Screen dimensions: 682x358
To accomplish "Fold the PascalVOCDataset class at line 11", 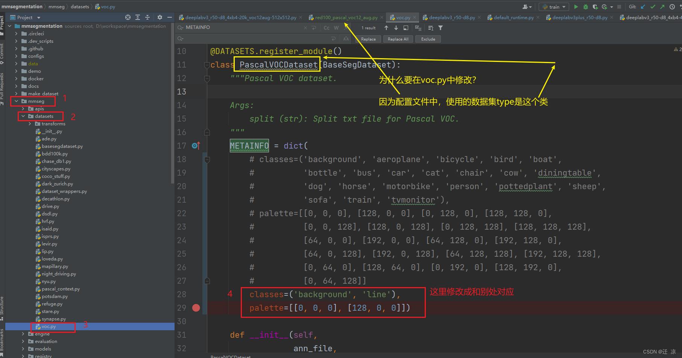I will [207, 65].
